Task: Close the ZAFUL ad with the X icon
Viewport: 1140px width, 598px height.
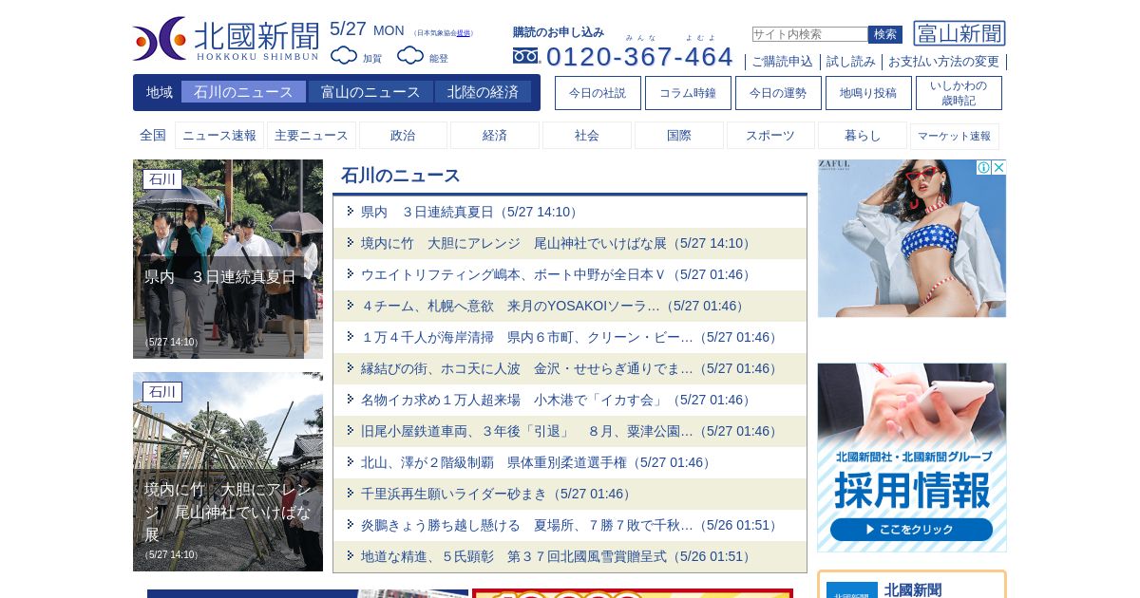Action: [998, 168]
